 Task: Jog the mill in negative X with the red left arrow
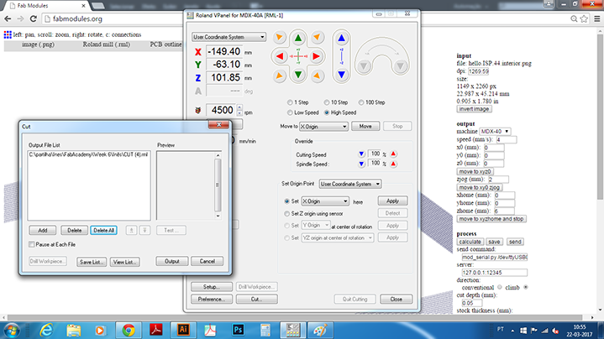(280, 56)
